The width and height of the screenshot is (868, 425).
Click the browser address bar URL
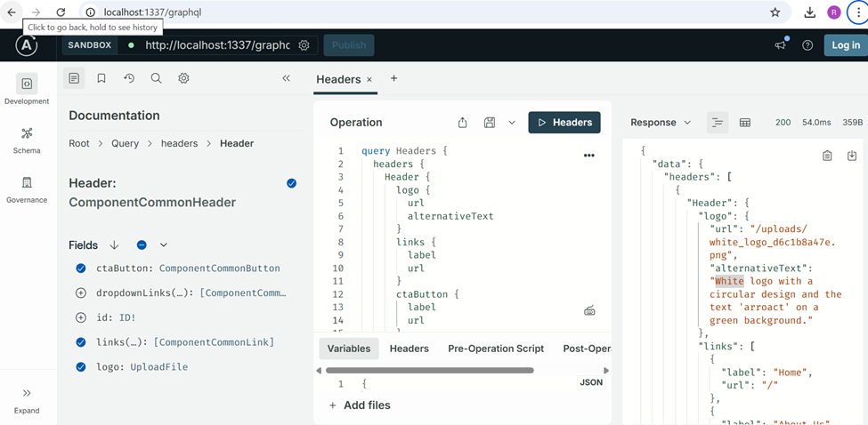click(152, 12)
